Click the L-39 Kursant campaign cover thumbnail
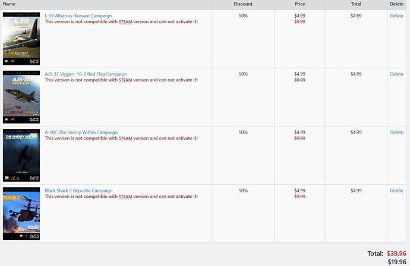Viewport: 410px width, 266px height. pyautogui.click(x=21, y=39)
